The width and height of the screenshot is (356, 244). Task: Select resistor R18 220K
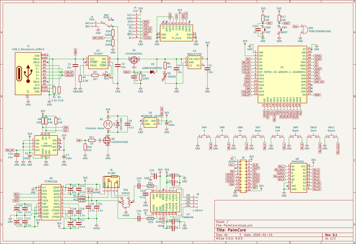(x=113, y=33)
